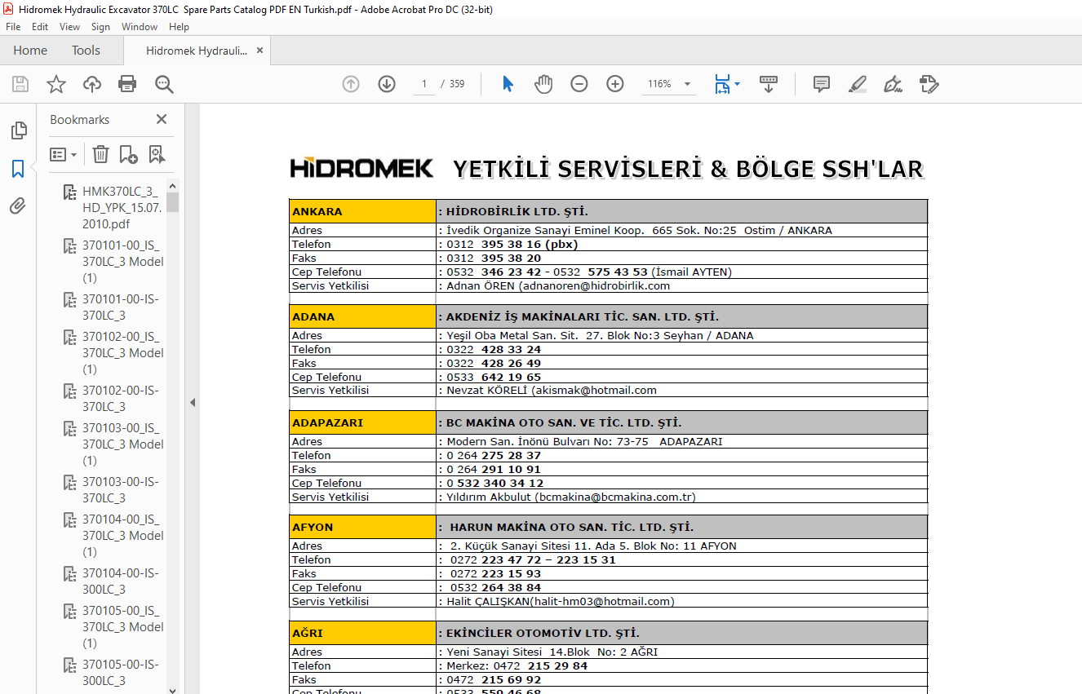Toggle the Bookmarks panel ribbon icon
This screenshot has width=1082, height=694.
pos(18,169)
